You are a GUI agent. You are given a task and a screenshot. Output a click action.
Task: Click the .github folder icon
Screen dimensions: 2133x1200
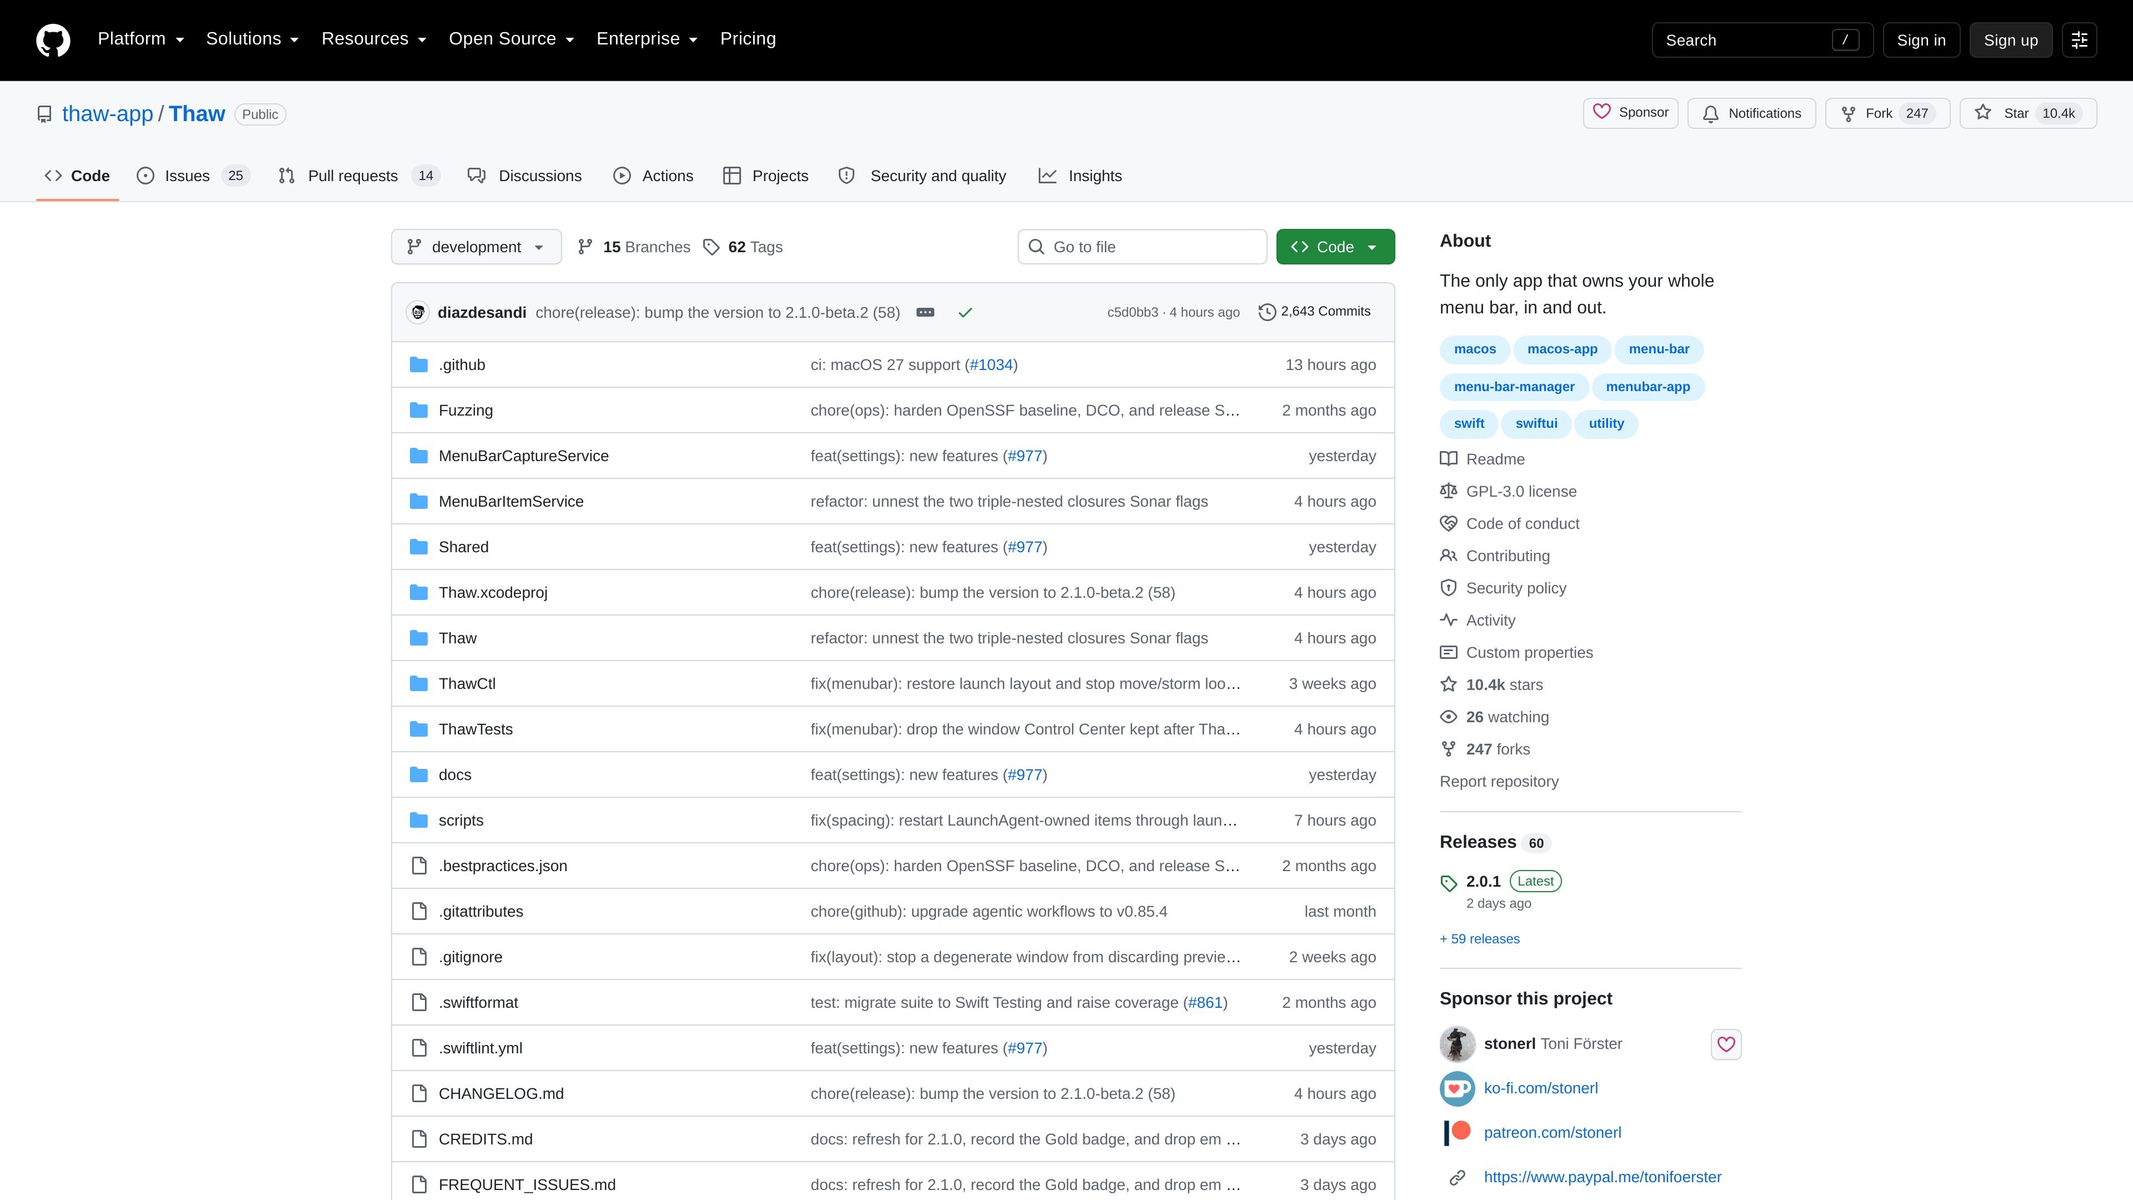pos(419,364)
